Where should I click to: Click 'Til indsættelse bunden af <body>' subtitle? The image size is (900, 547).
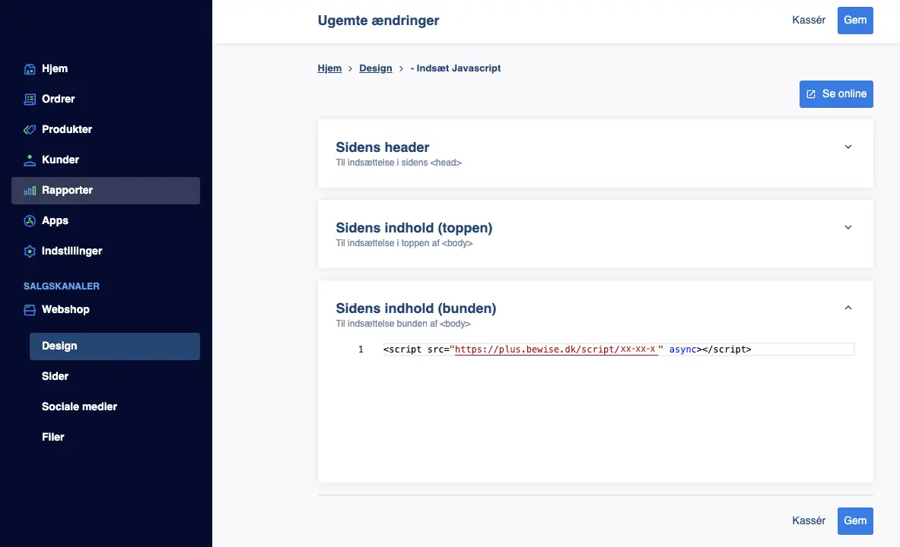point(403,324)
